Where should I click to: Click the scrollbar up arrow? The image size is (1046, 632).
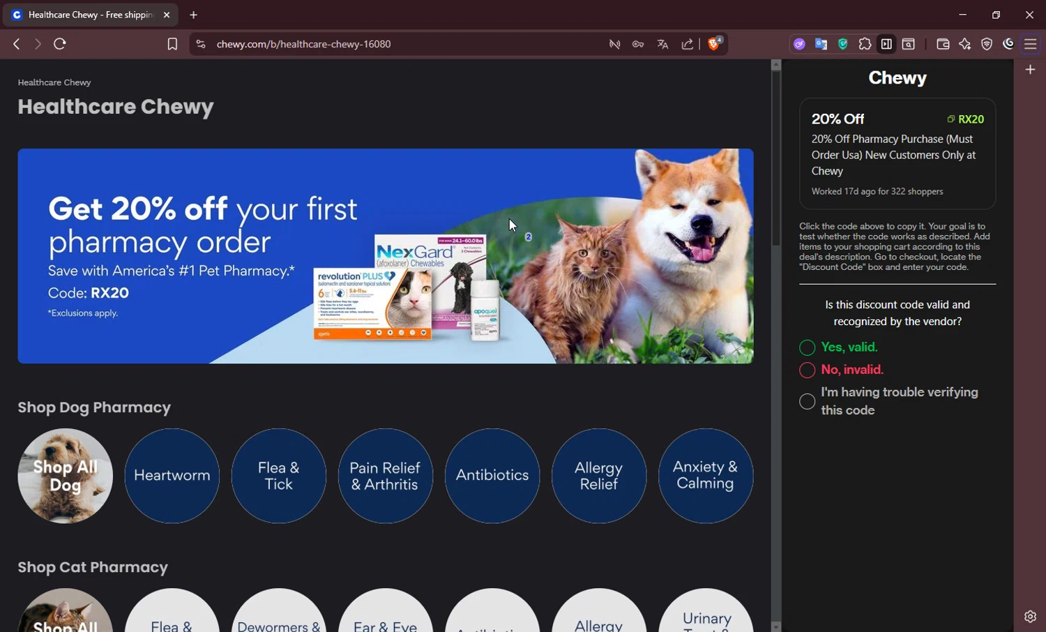pos(775,65)
